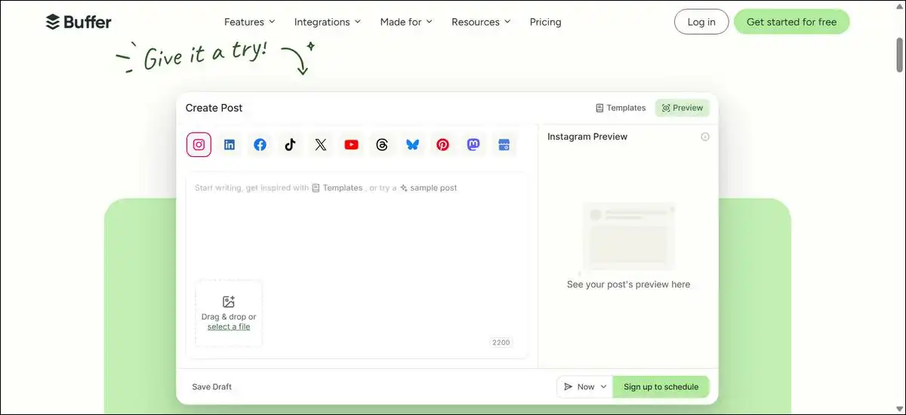Select the LinkedIn channel icon
This screenshot has width=906, height=415.
[x=230, y=145]
